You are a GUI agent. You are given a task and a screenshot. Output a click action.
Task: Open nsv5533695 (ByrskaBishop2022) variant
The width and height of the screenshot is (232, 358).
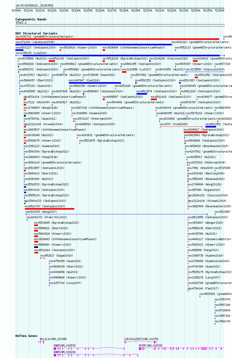(57, 223)
